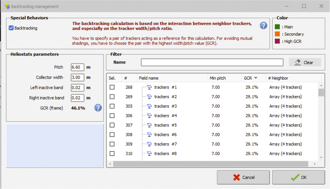Click tracker icon for trackers #7
330x189 pixels.
[x=149, y=144]
